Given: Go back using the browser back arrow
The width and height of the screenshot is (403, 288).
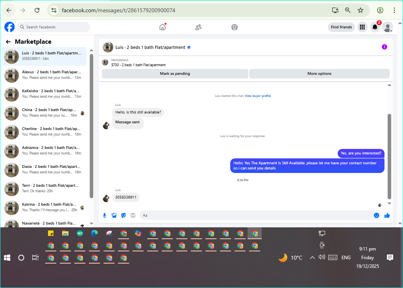Looking at the screenshot, I should tap(9, 10).
